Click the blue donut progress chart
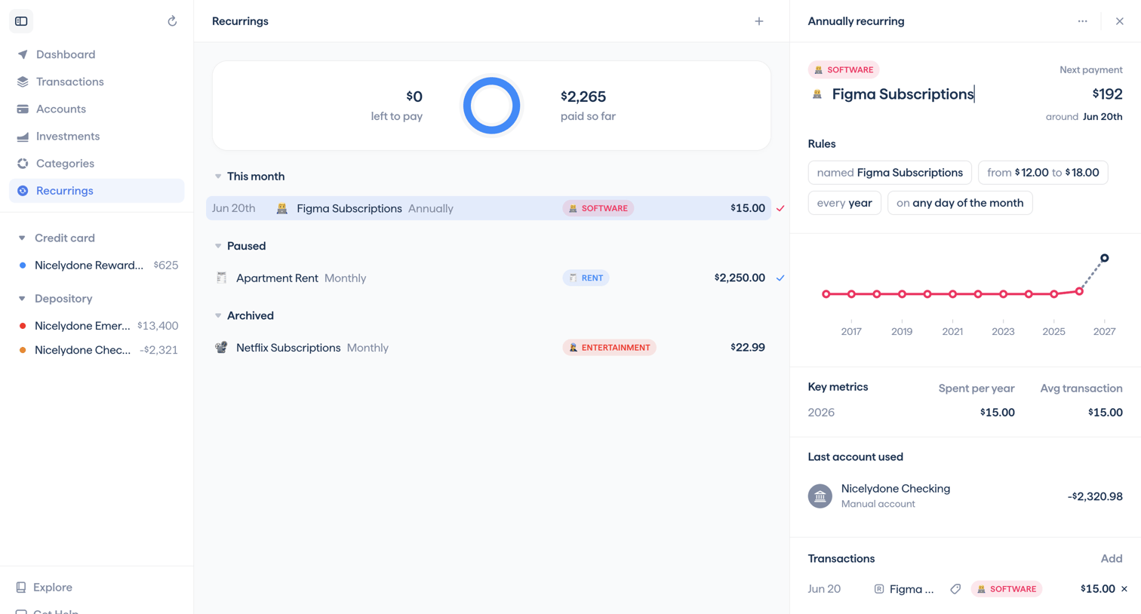Screen dimensions: 1141x614 coord(491,106)
